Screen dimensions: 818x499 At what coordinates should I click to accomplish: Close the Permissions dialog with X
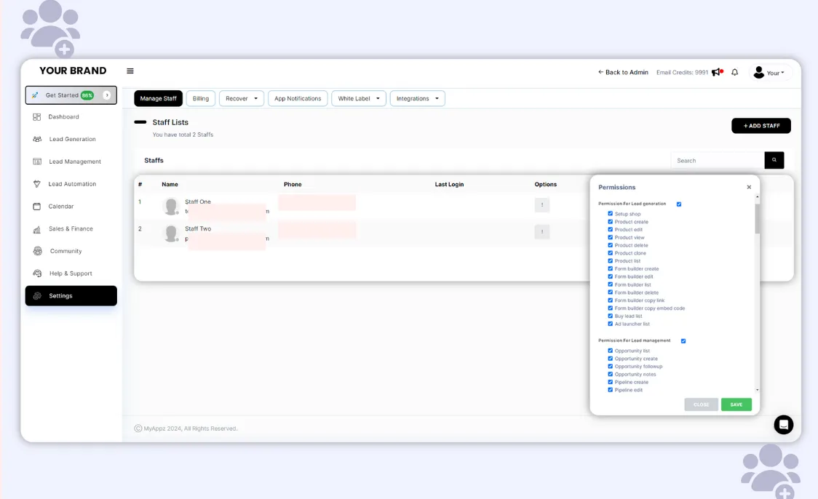pos(749,187)
